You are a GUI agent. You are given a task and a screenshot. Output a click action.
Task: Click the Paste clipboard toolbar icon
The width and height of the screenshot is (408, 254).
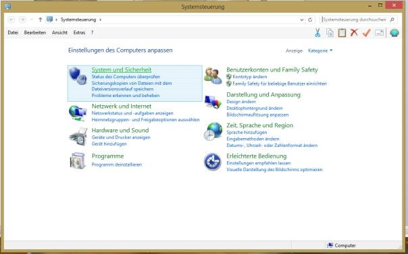click(x=342, y=33)
